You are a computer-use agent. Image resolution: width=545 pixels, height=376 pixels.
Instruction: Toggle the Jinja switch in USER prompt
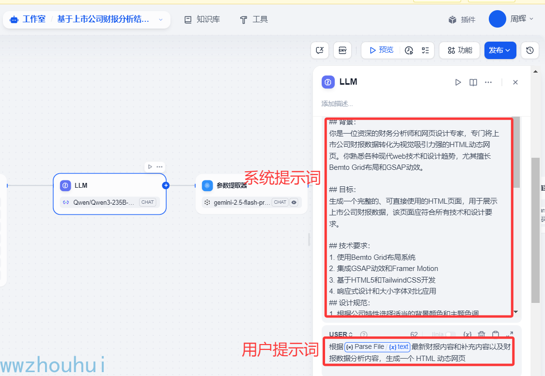tap(451, 334)
